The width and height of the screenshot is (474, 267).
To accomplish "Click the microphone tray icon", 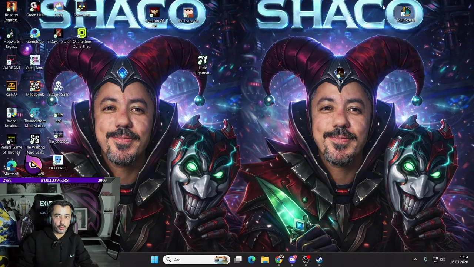I will click(x=425, y=260).
